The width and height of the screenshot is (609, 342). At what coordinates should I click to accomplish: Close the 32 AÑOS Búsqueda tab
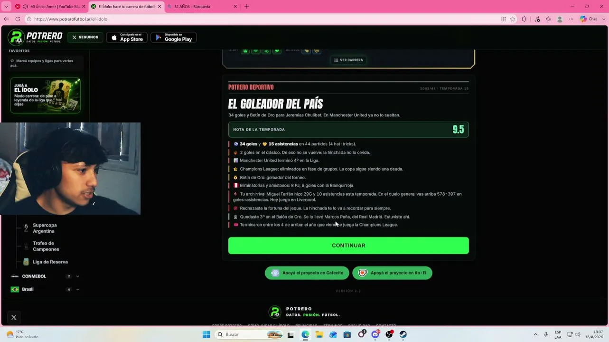point(235,7)
